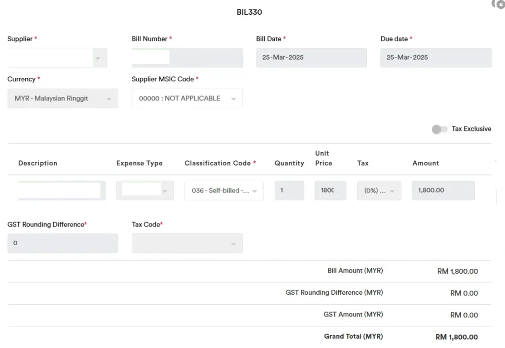Expand the Tax Code dropdown
This screenshot has width=505, height=348.
(233, 244)
